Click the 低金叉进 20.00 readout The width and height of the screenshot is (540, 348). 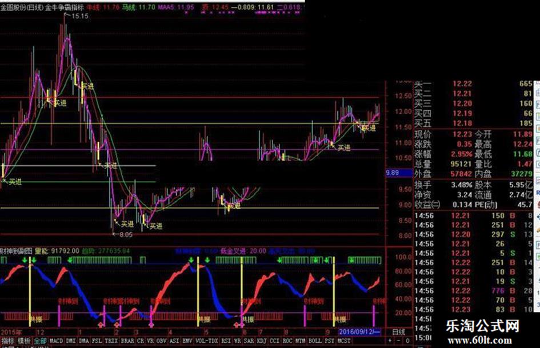click(243, 251)
